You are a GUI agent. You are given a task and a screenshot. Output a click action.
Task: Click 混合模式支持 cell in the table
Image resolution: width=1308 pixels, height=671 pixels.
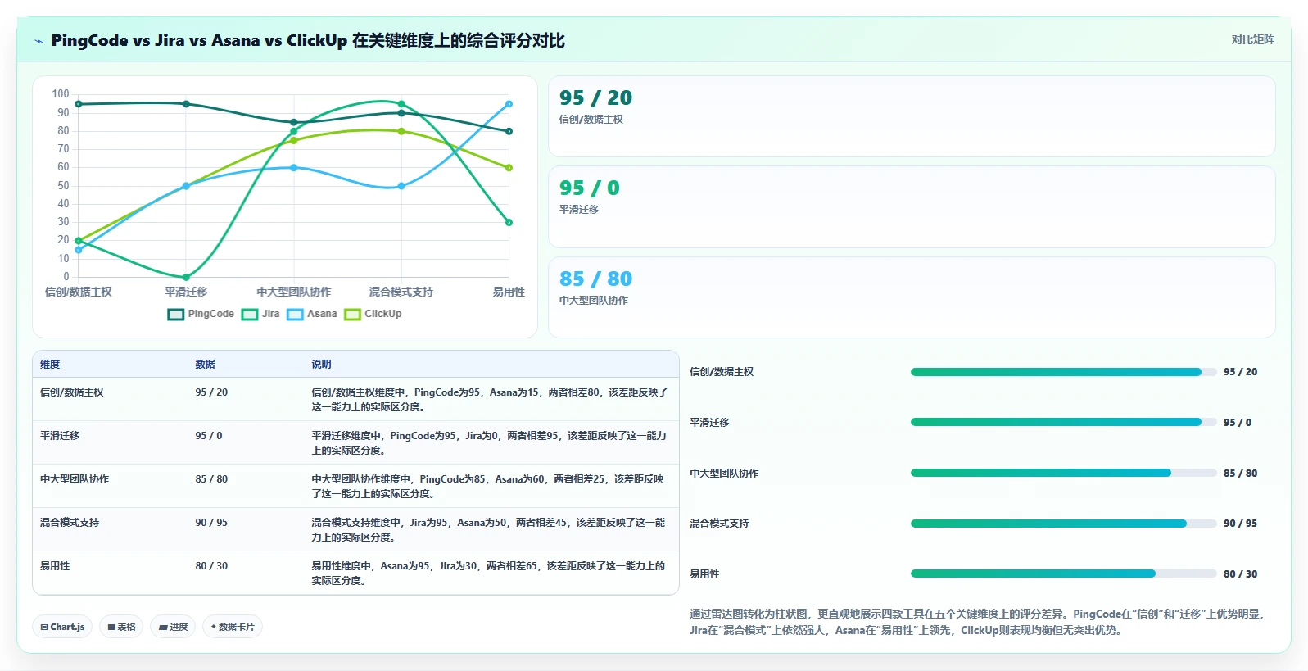pyautogui.click(x=70, y=523)
